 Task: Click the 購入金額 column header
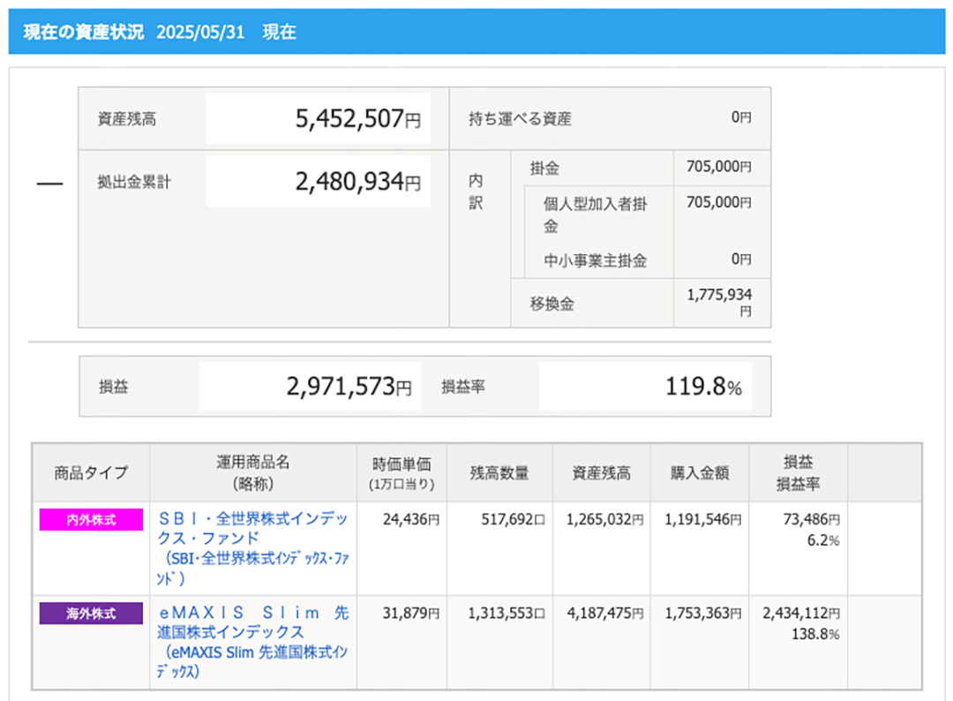coord(700,473)
